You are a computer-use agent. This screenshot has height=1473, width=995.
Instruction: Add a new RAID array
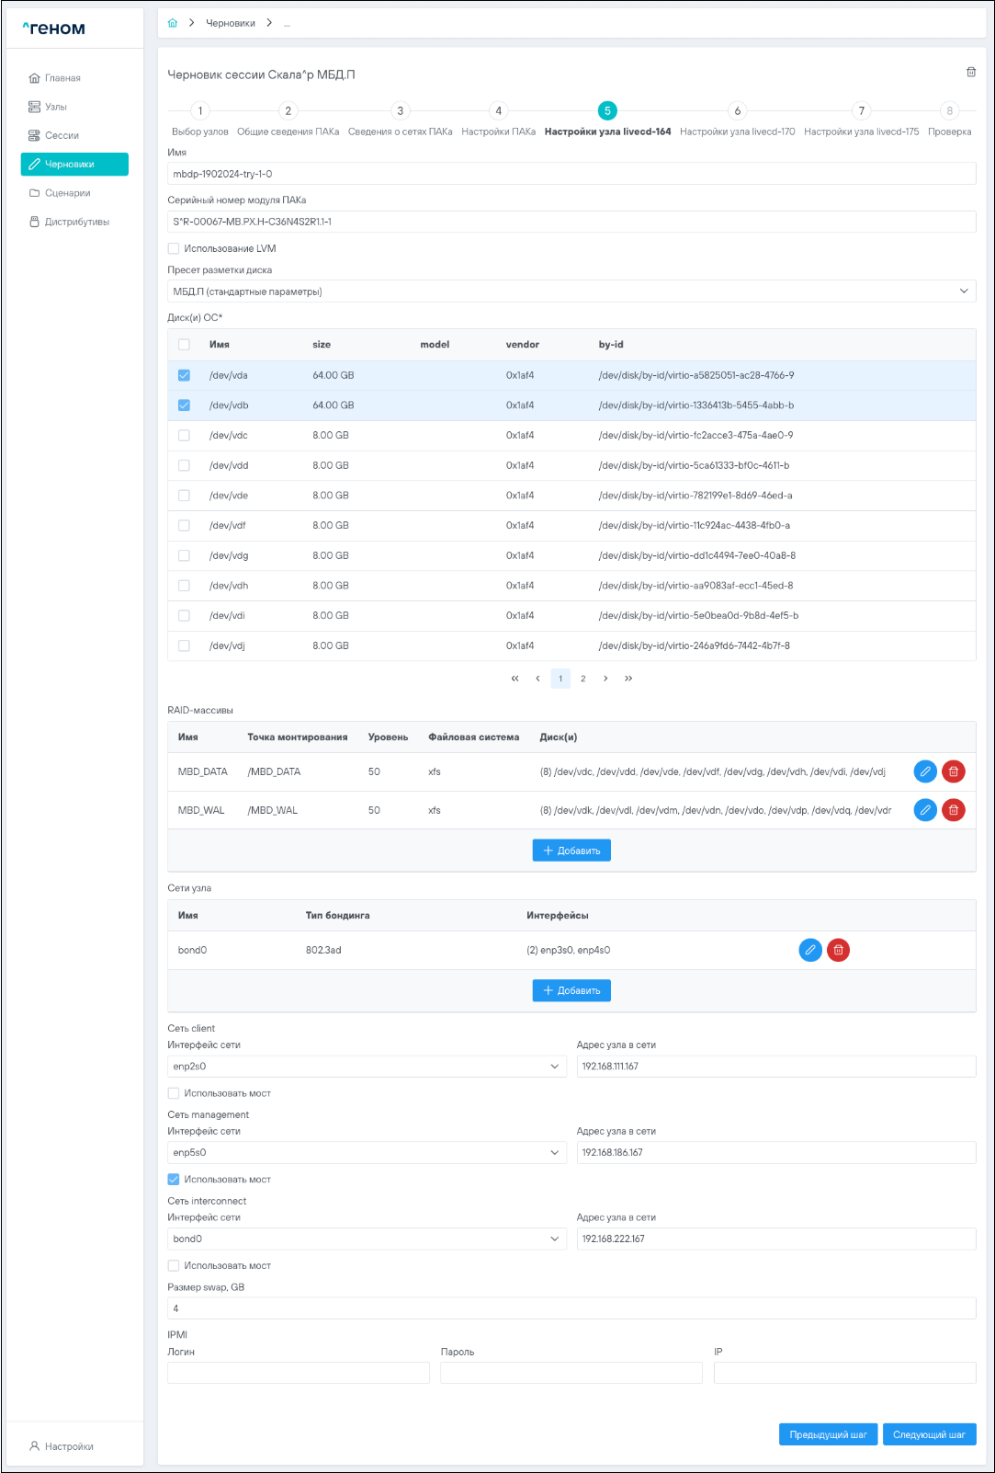coord(571,851)
